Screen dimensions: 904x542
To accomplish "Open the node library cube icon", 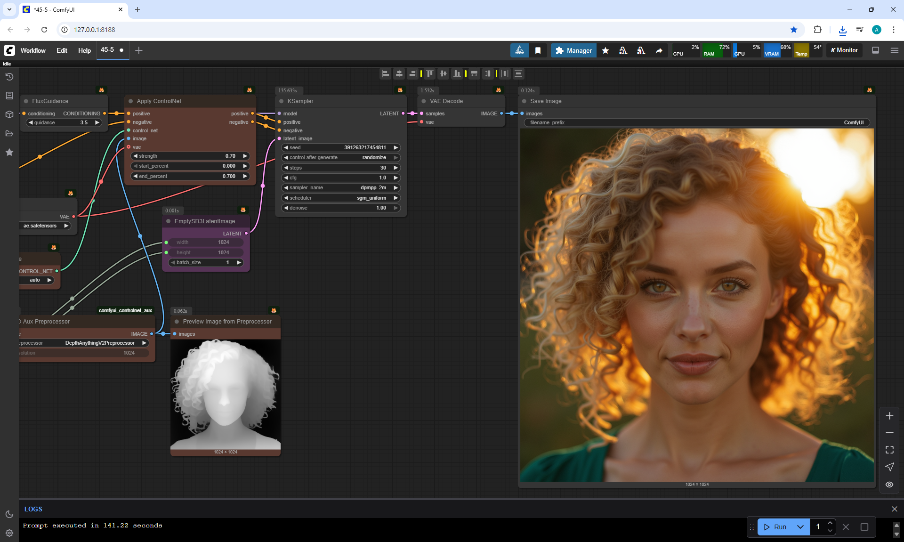I will coord(9,114).
